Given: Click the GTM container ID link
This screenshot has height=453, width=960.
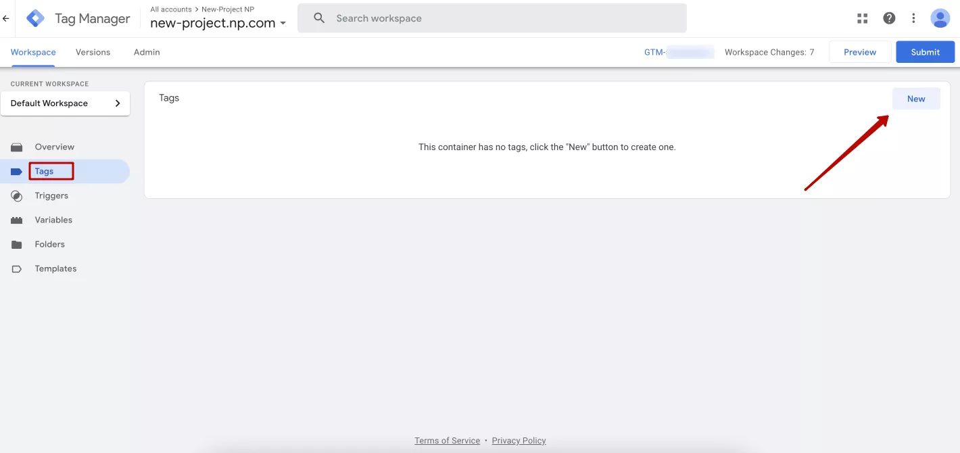Looking at the screenshot, I should [x=679, y=52].
